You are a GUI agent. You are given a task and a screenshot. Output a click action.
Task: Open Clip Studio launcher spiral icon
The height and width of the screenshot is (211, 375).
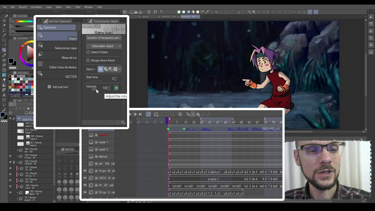tap(124, 12)
